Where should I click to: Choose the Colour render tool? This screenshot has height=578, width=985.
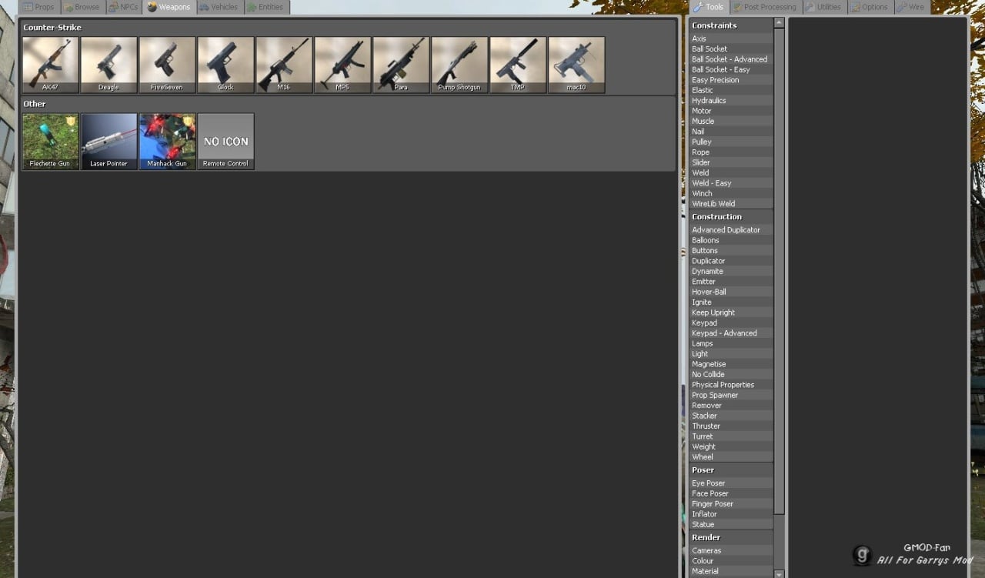coord(703,561)
